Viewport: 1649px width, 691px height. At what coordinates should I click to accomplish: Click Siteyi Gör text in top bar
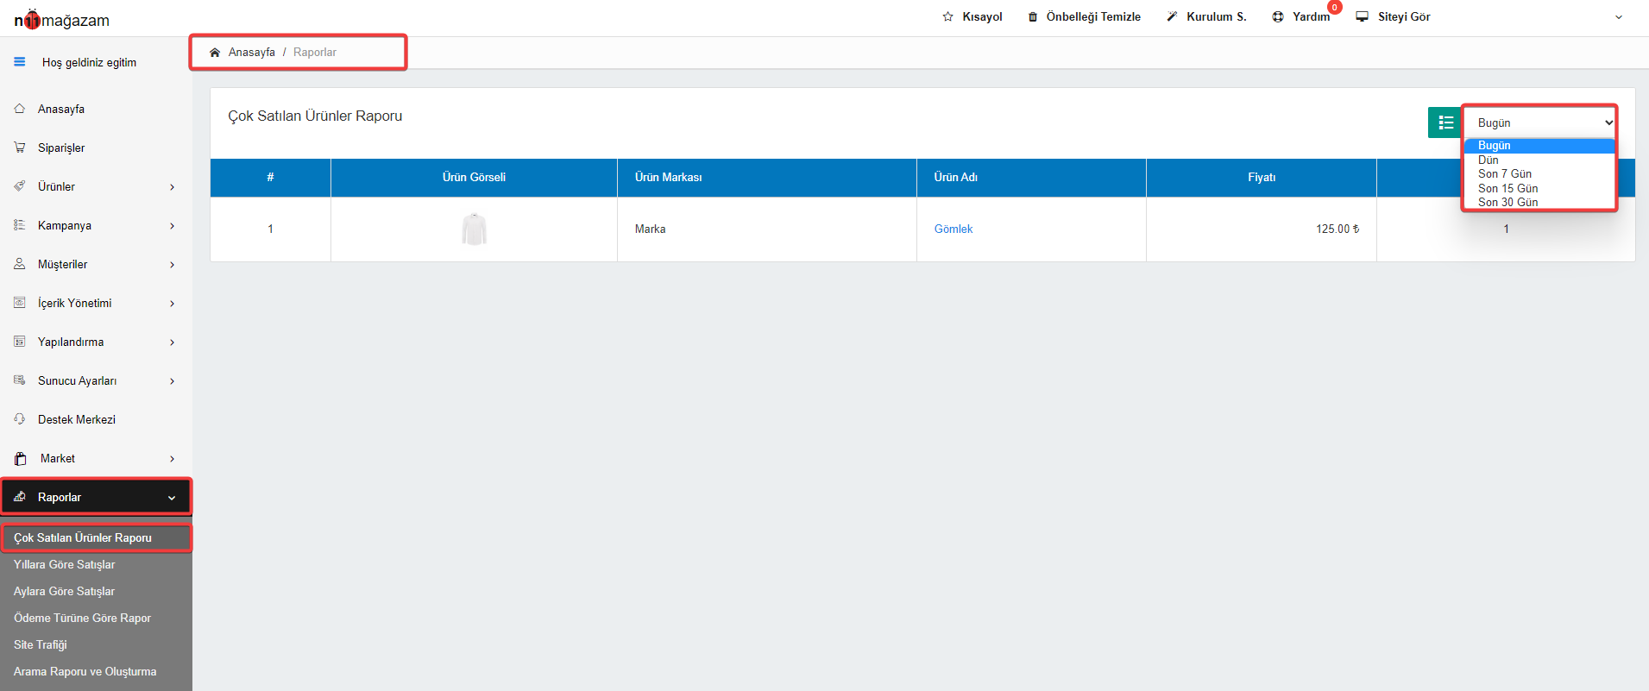coord(1404,16)
